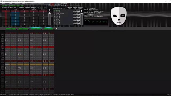Viewport: 171px width, 96px height.
Task: Delete a pattern matrix row with Del
Action: coord(27,8)
